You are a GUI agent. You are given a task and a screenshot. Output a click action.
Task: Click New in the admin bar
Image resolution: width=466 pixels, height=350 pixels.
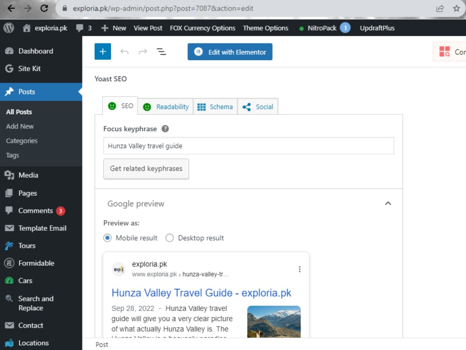114,28
